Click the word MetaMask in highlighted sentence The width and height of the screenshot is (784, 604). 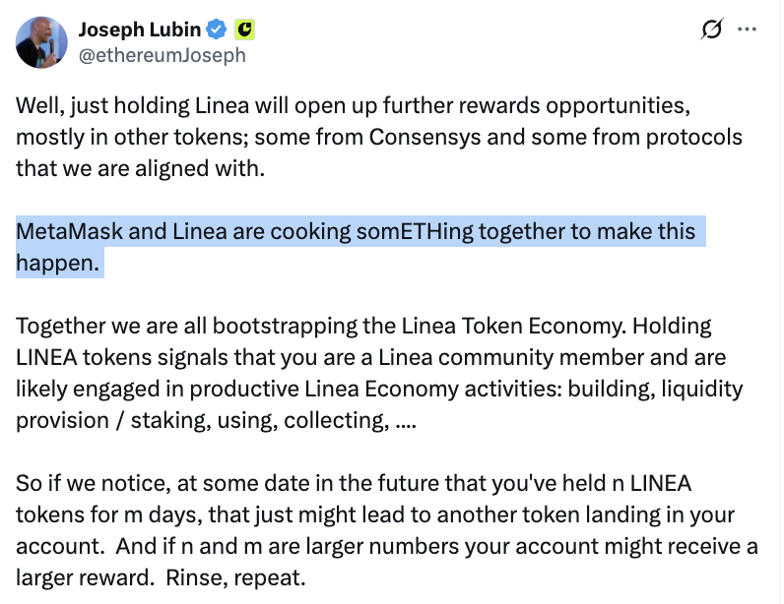(69, 231)
